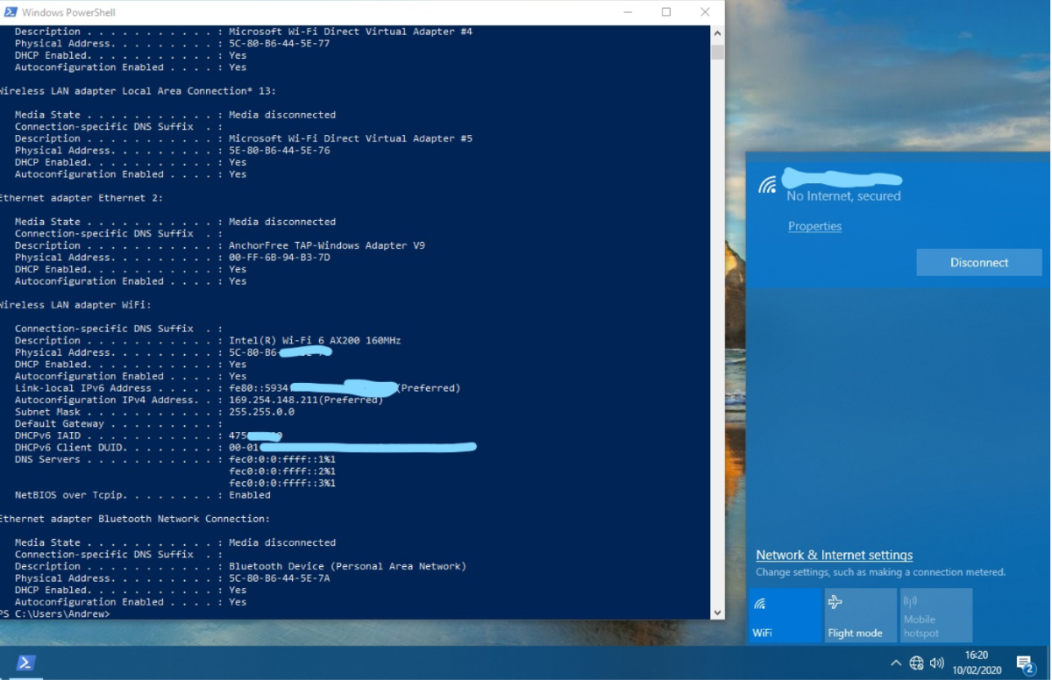Click the 'Intel(R) Wi-Fi 6 AX200 160MHz' text
Image resolution: width=1052 pixels, height=680 pixels.
pyautogui.click(x=315, y=340)
